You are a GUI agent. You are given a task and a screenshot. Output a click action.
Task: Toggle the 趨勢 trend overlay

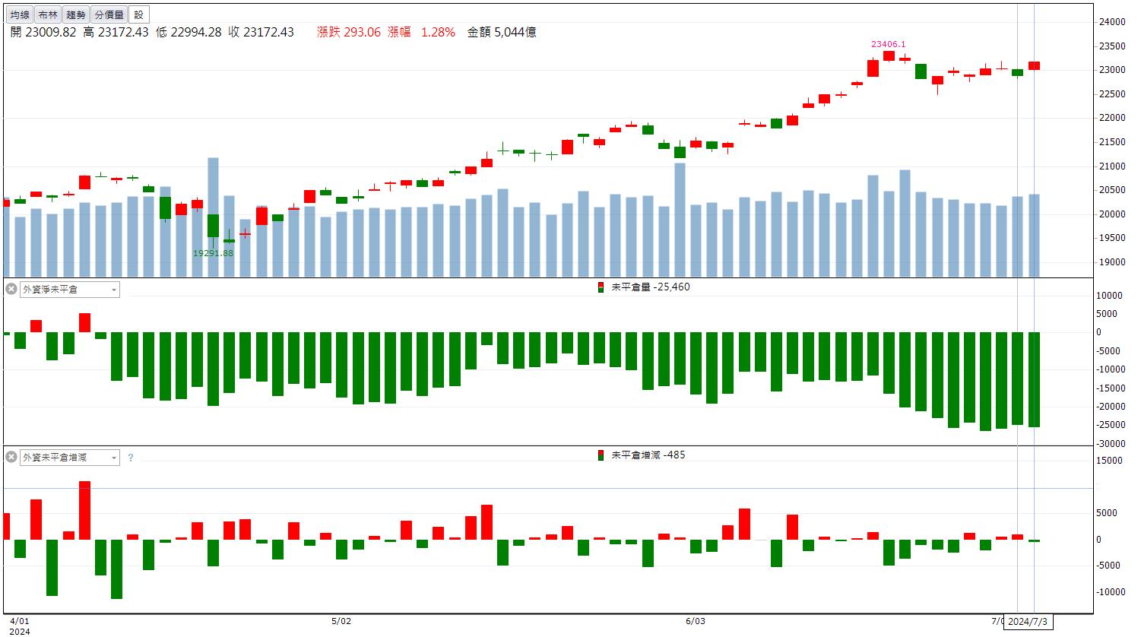(75, 14)
